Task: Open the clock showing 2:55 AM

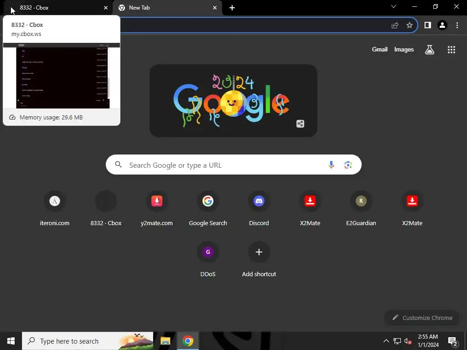Action: (x=428, y=341)
